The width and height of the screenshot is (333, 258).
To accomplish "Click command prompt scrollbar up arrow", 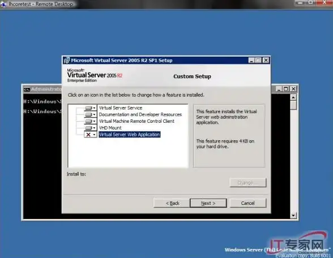I will (x=293, y=97).
